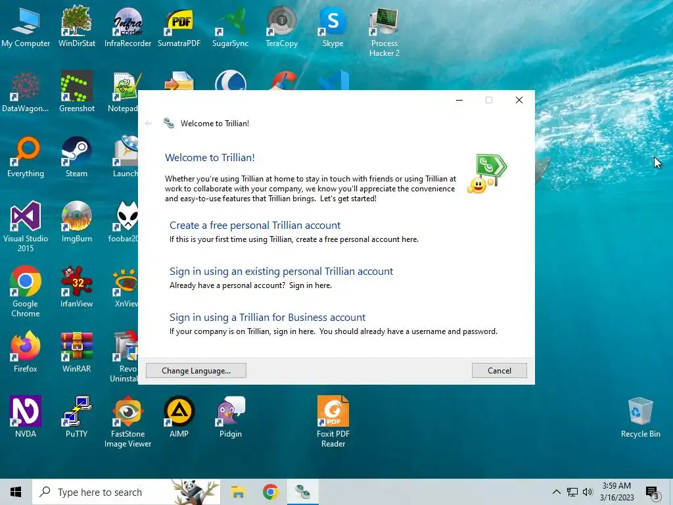Activate Trillian taskbar button
Screen dimensions: 673x505
point(303,492)
